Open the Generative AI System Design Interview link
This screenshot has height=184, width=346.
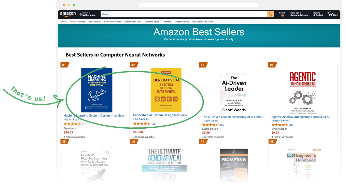point(160,115)
